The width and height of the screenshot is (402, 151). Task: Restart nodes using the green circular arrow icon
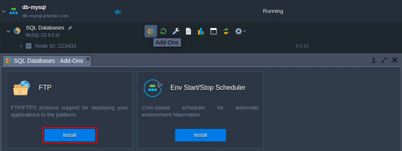click(x=163, y=31)
